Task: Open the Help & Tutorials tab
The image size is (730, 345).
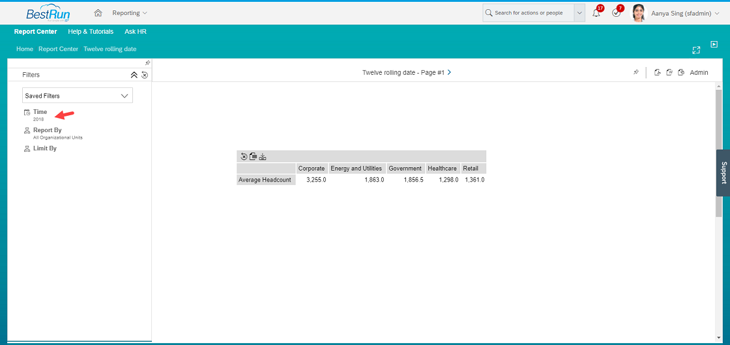Action: coord(91,32)
